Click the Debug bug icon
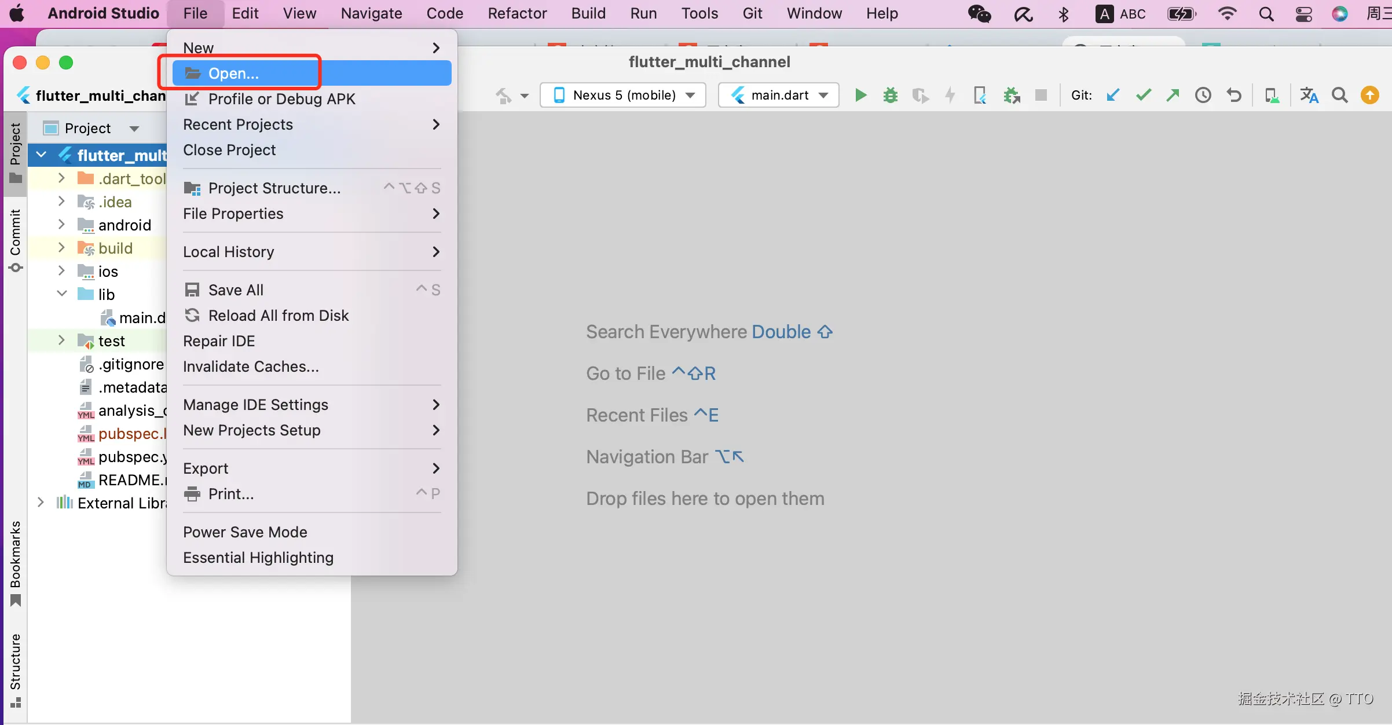The image size is (1392, 725). (x=890, y=95)
